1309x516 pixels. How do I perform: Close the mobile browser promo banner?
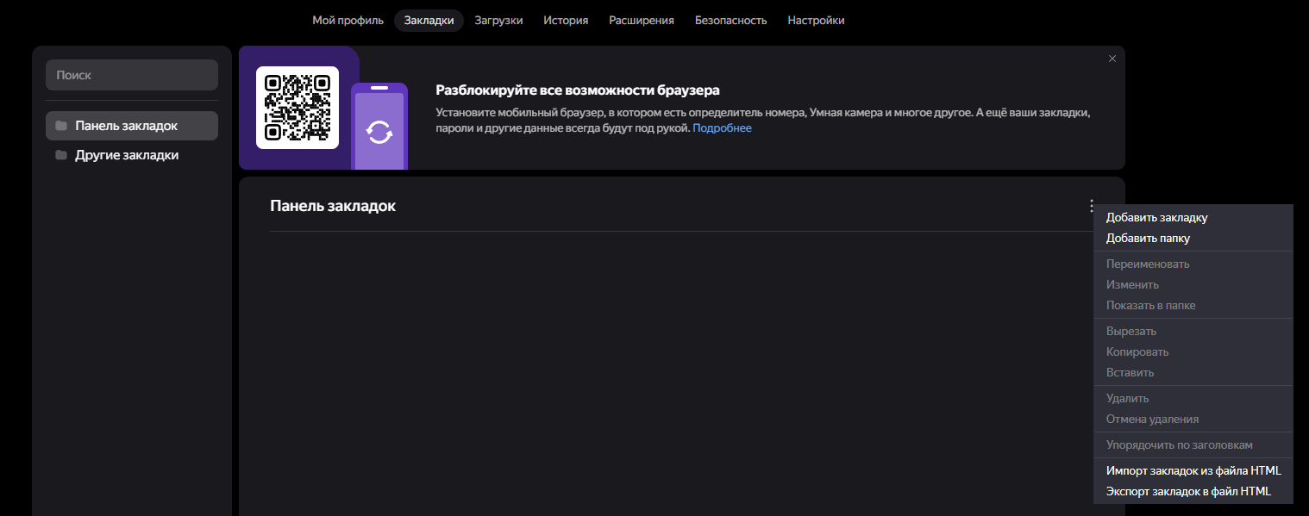pyautogui.click(x=1112, y=59)
